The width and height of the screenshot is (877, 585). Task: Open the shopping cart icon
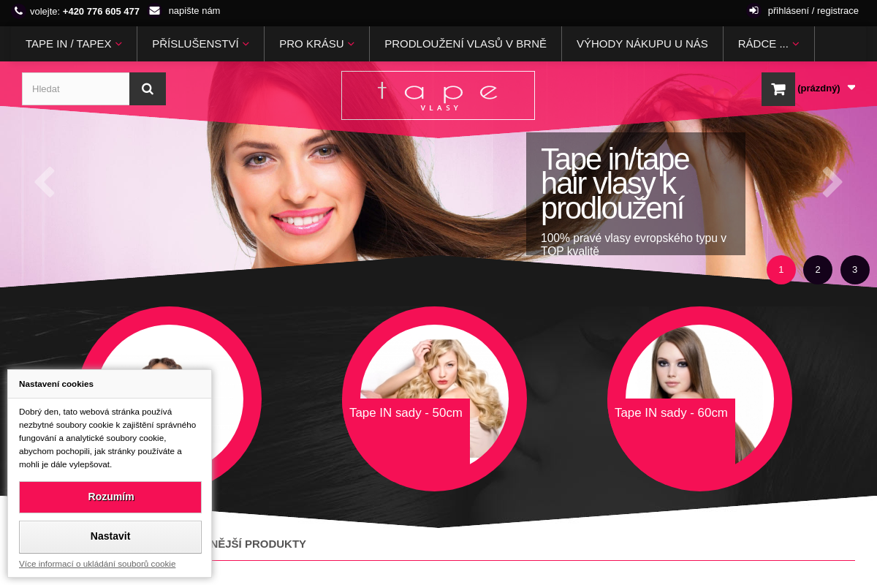pyautogui.click(x=778, y=89)
